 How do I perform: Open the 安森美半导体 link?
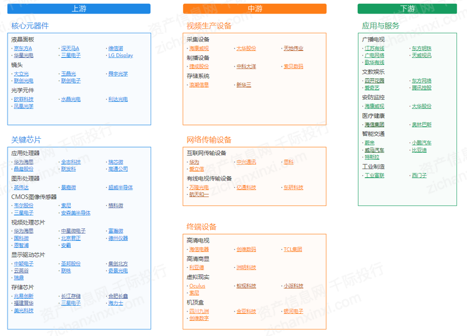click(76, 213)
